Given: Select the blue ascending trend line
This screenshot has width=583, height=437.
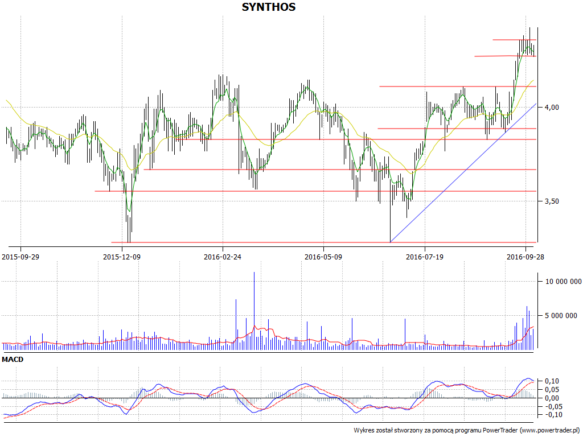Looking at the screenshot, I should [463, 173].
